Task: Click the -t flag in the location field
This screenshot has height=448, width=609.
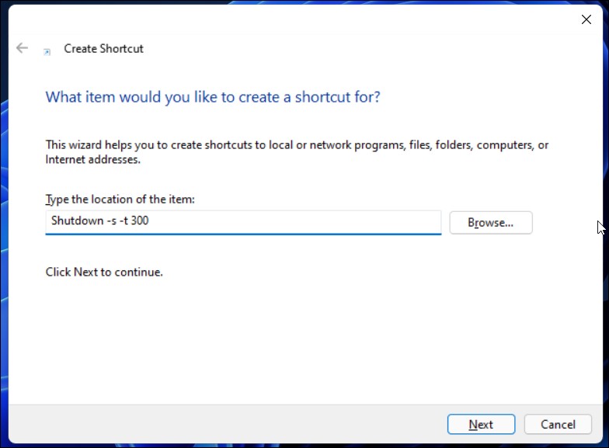Action: coord(124,221)
